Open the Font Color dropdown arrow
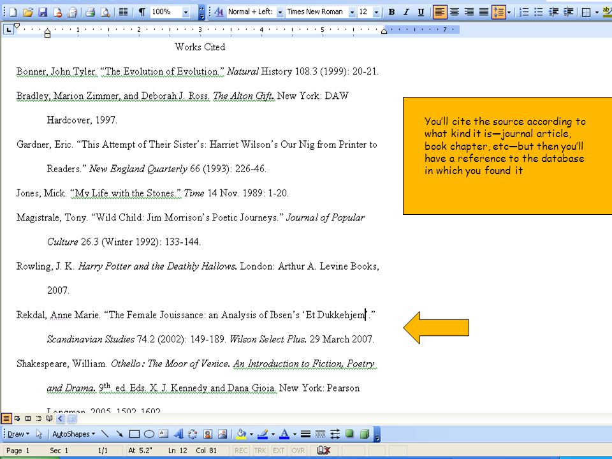Screen dimensions: 612x459 295,434
